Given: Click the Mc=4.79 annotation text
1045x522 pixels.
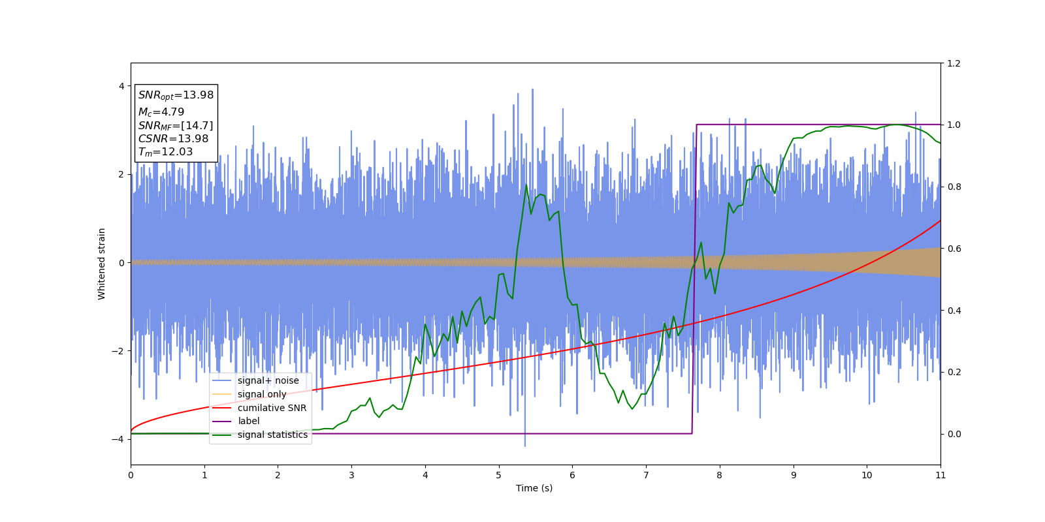Looking at the screenshot, I should tap(161, 112).
